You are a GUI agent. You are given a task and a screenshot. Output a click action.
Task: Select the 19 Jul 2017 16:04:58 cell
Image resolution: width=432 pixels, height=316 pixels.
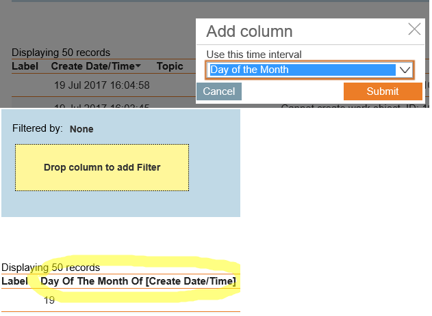[x=101, y=85]
